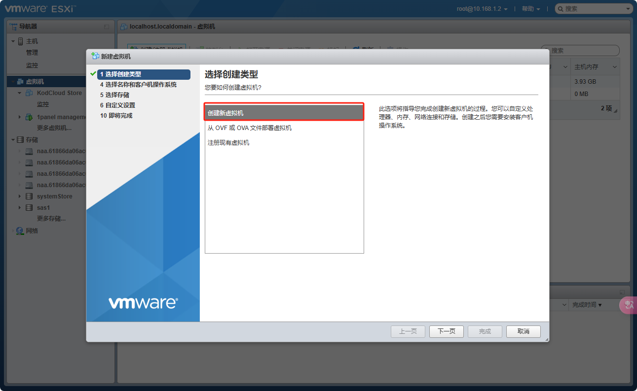Image resolution: width=637 pixels, height=391 pixels.
Task: Click the 主机 host icon
Action: (x=21, y=41)
